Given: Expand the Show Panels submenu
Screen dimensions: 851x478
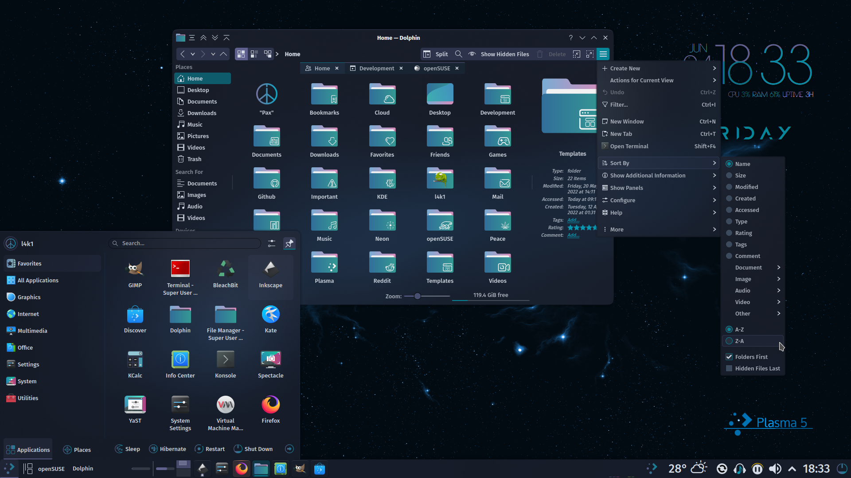Looking at the screenshot, I should (658, 188).
